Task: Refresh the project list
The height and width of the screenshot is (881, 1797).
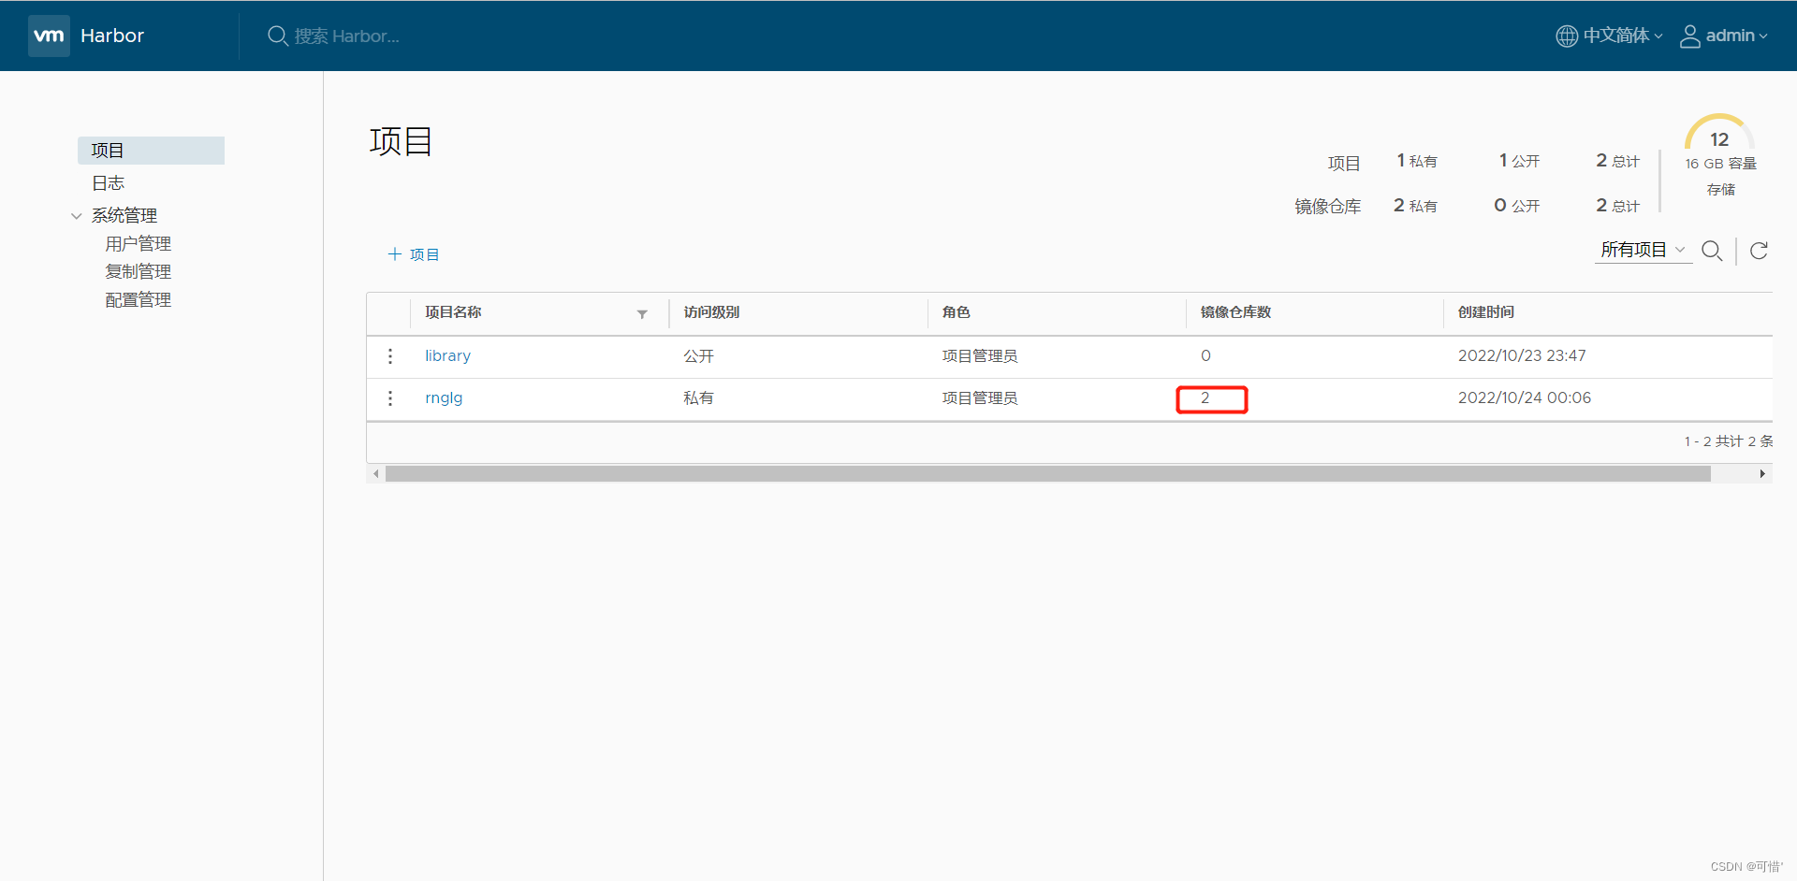Action: [1759, 251]
